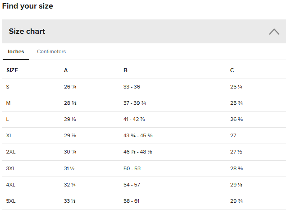
Task: Select the 3XL size row label
Action: coord(11,168)
